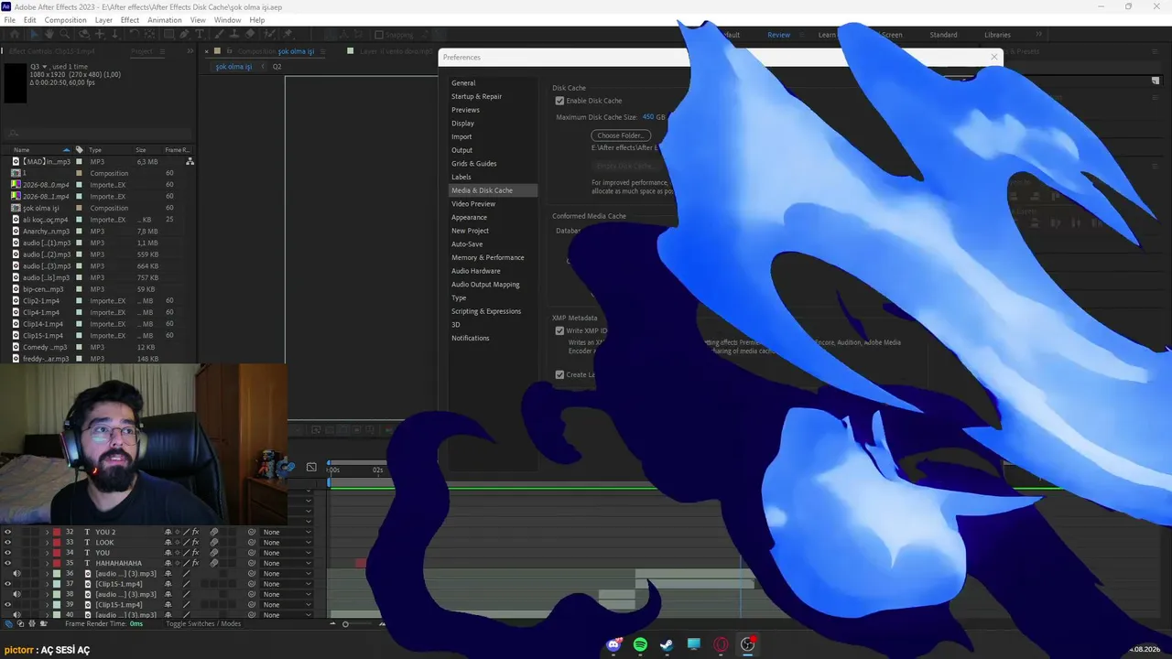The width and height of the screenshot is (1172, 659).
Task: Expand layer 35 HAHAHAHAHA properties
Action: click(x=47, y=563)
